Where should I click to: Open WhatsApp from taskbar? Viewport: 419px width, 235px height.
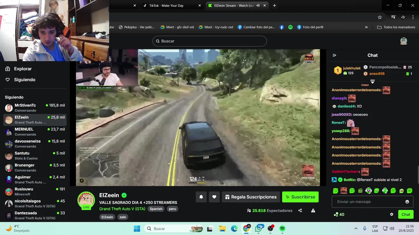click(x=259, y=228)
